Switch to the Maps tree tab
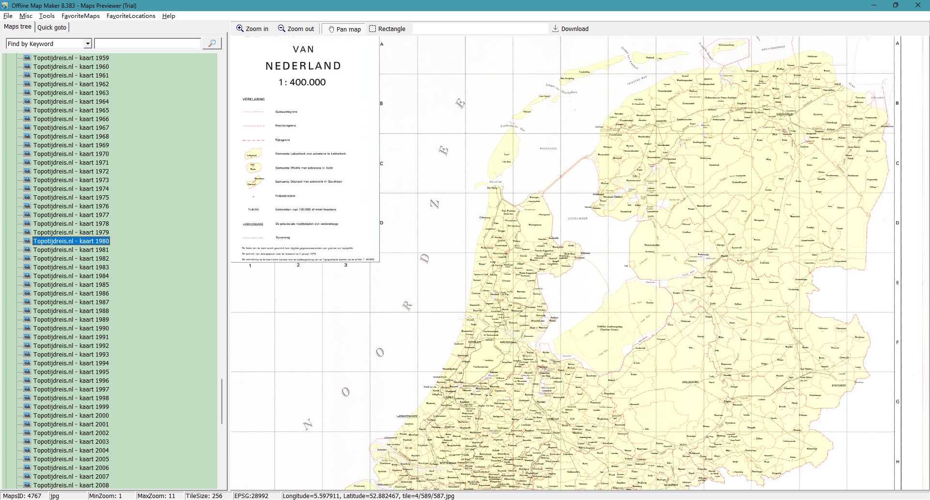 coord(17,27)
